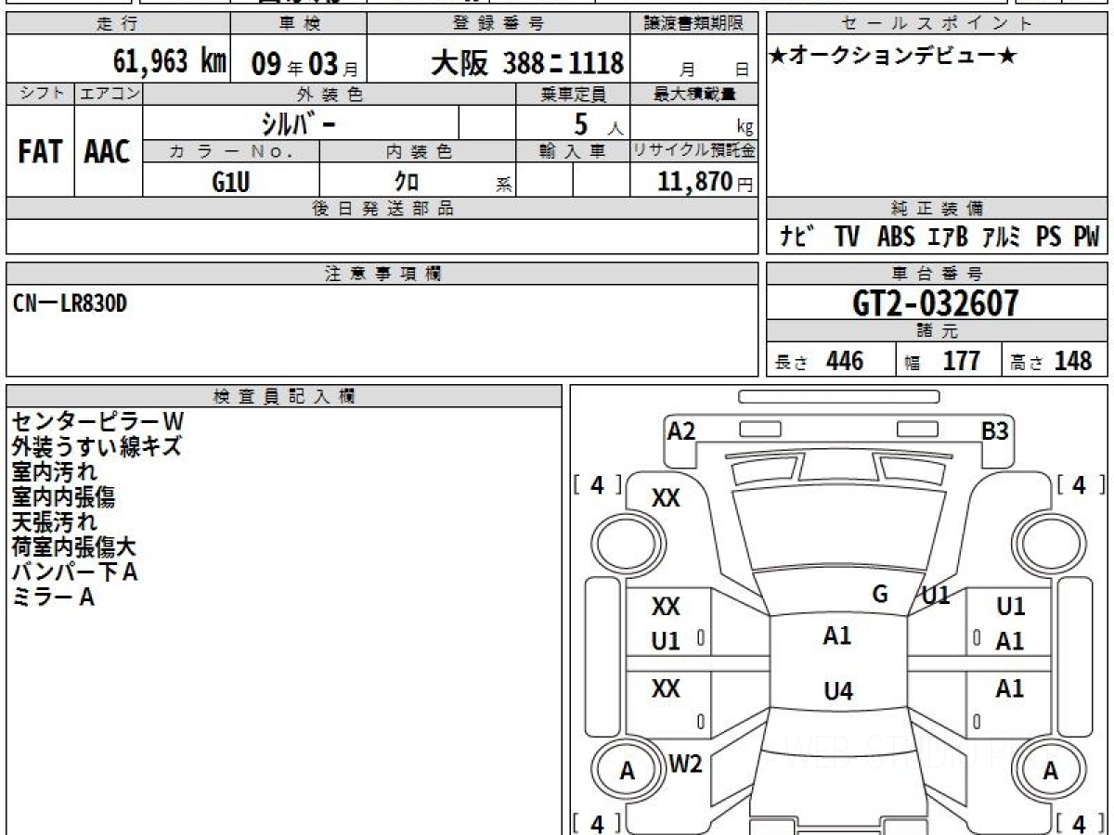The width and height of the screenshot is (1114, 835).
Task: Select the width value 177
Action: click(x=961, y=361)
